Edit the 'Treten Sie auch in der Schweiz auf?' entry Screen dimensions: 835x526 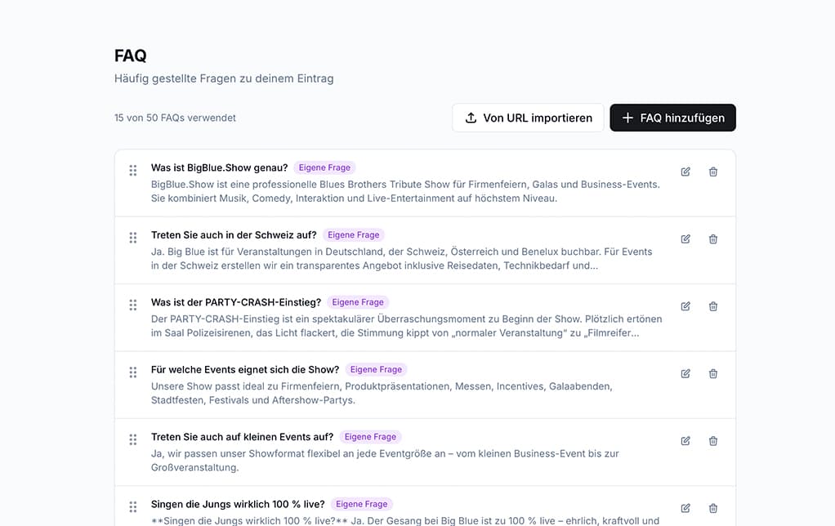pyautogui.click(x=685, y=239)
